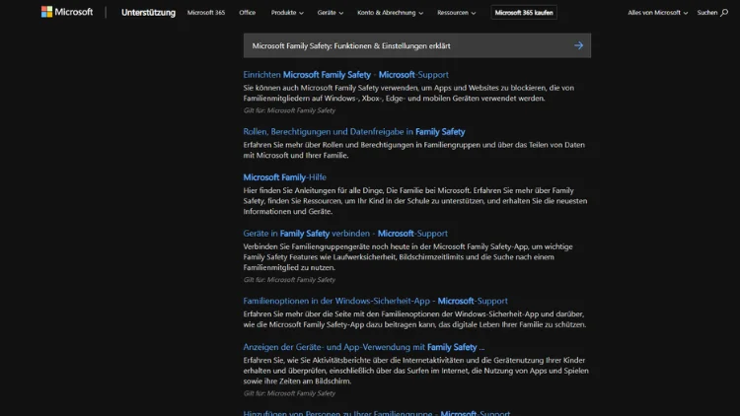The height and width of the screenshot is (416, 740).
Task: Open Einrichten Microsoft Family Safety result
Action: (345, 75)
